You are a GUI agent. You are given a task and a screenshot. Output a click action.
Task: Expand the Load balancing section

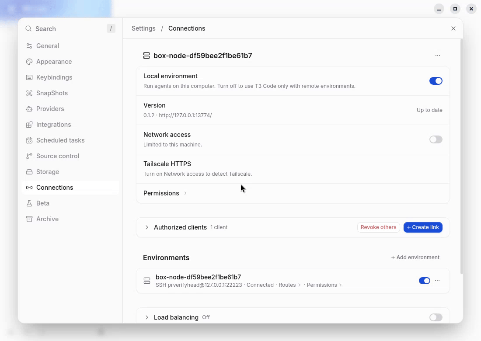[146, 317]
